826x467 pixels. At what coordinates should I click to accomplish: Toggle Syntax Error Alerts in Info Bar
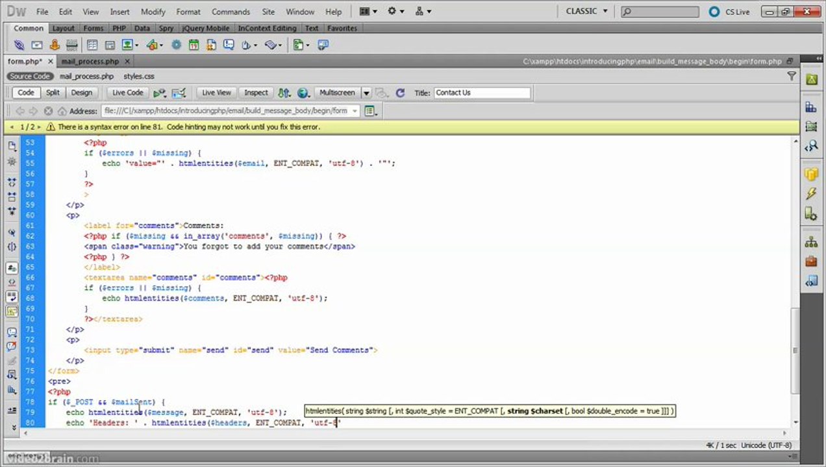[12, 311]
